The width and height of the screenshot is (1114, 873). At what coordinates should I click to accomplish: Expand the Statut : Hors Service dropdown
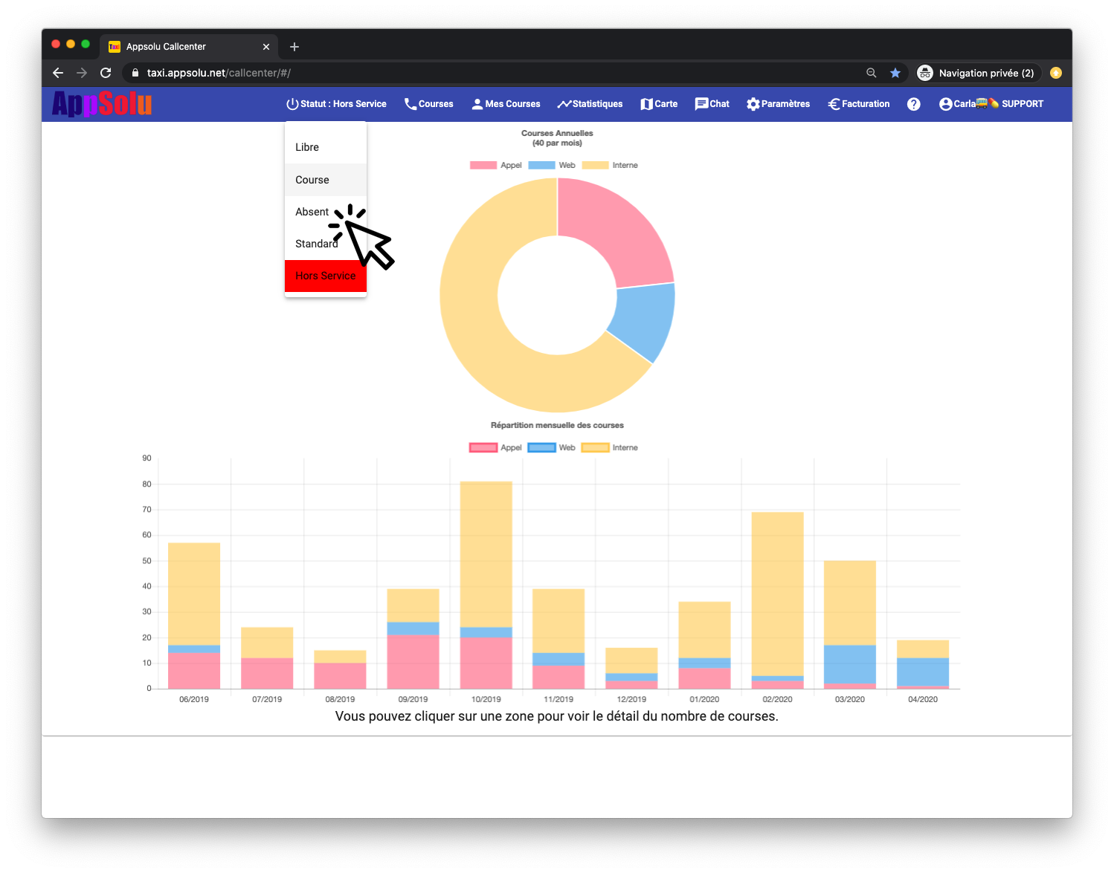pos(336,104)
